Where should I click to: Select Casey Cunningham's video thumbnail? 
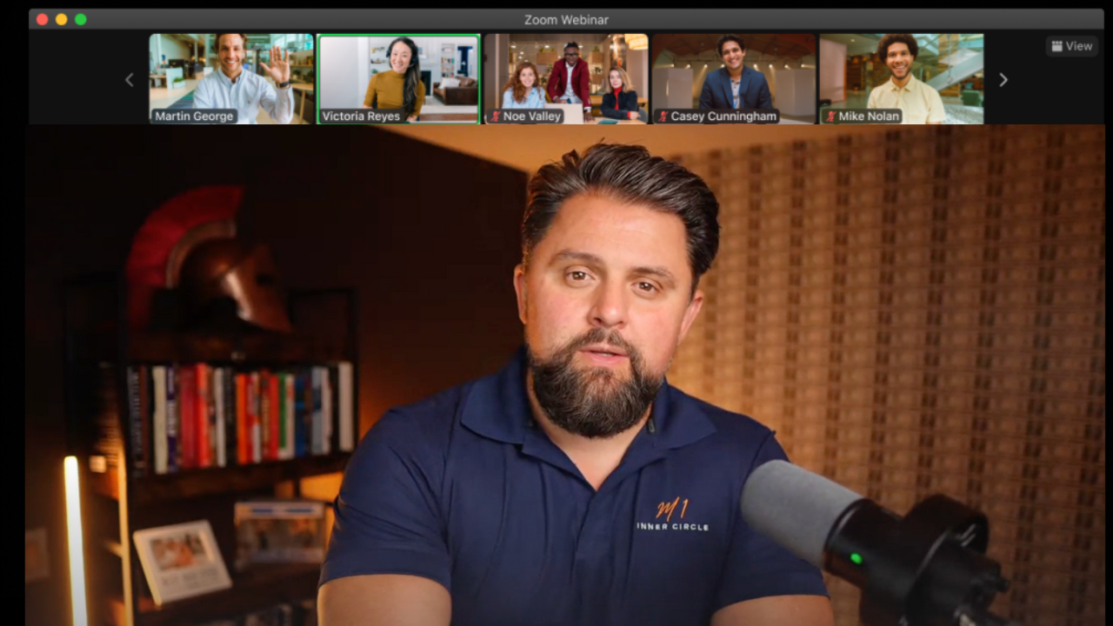(x=734, y=78)
